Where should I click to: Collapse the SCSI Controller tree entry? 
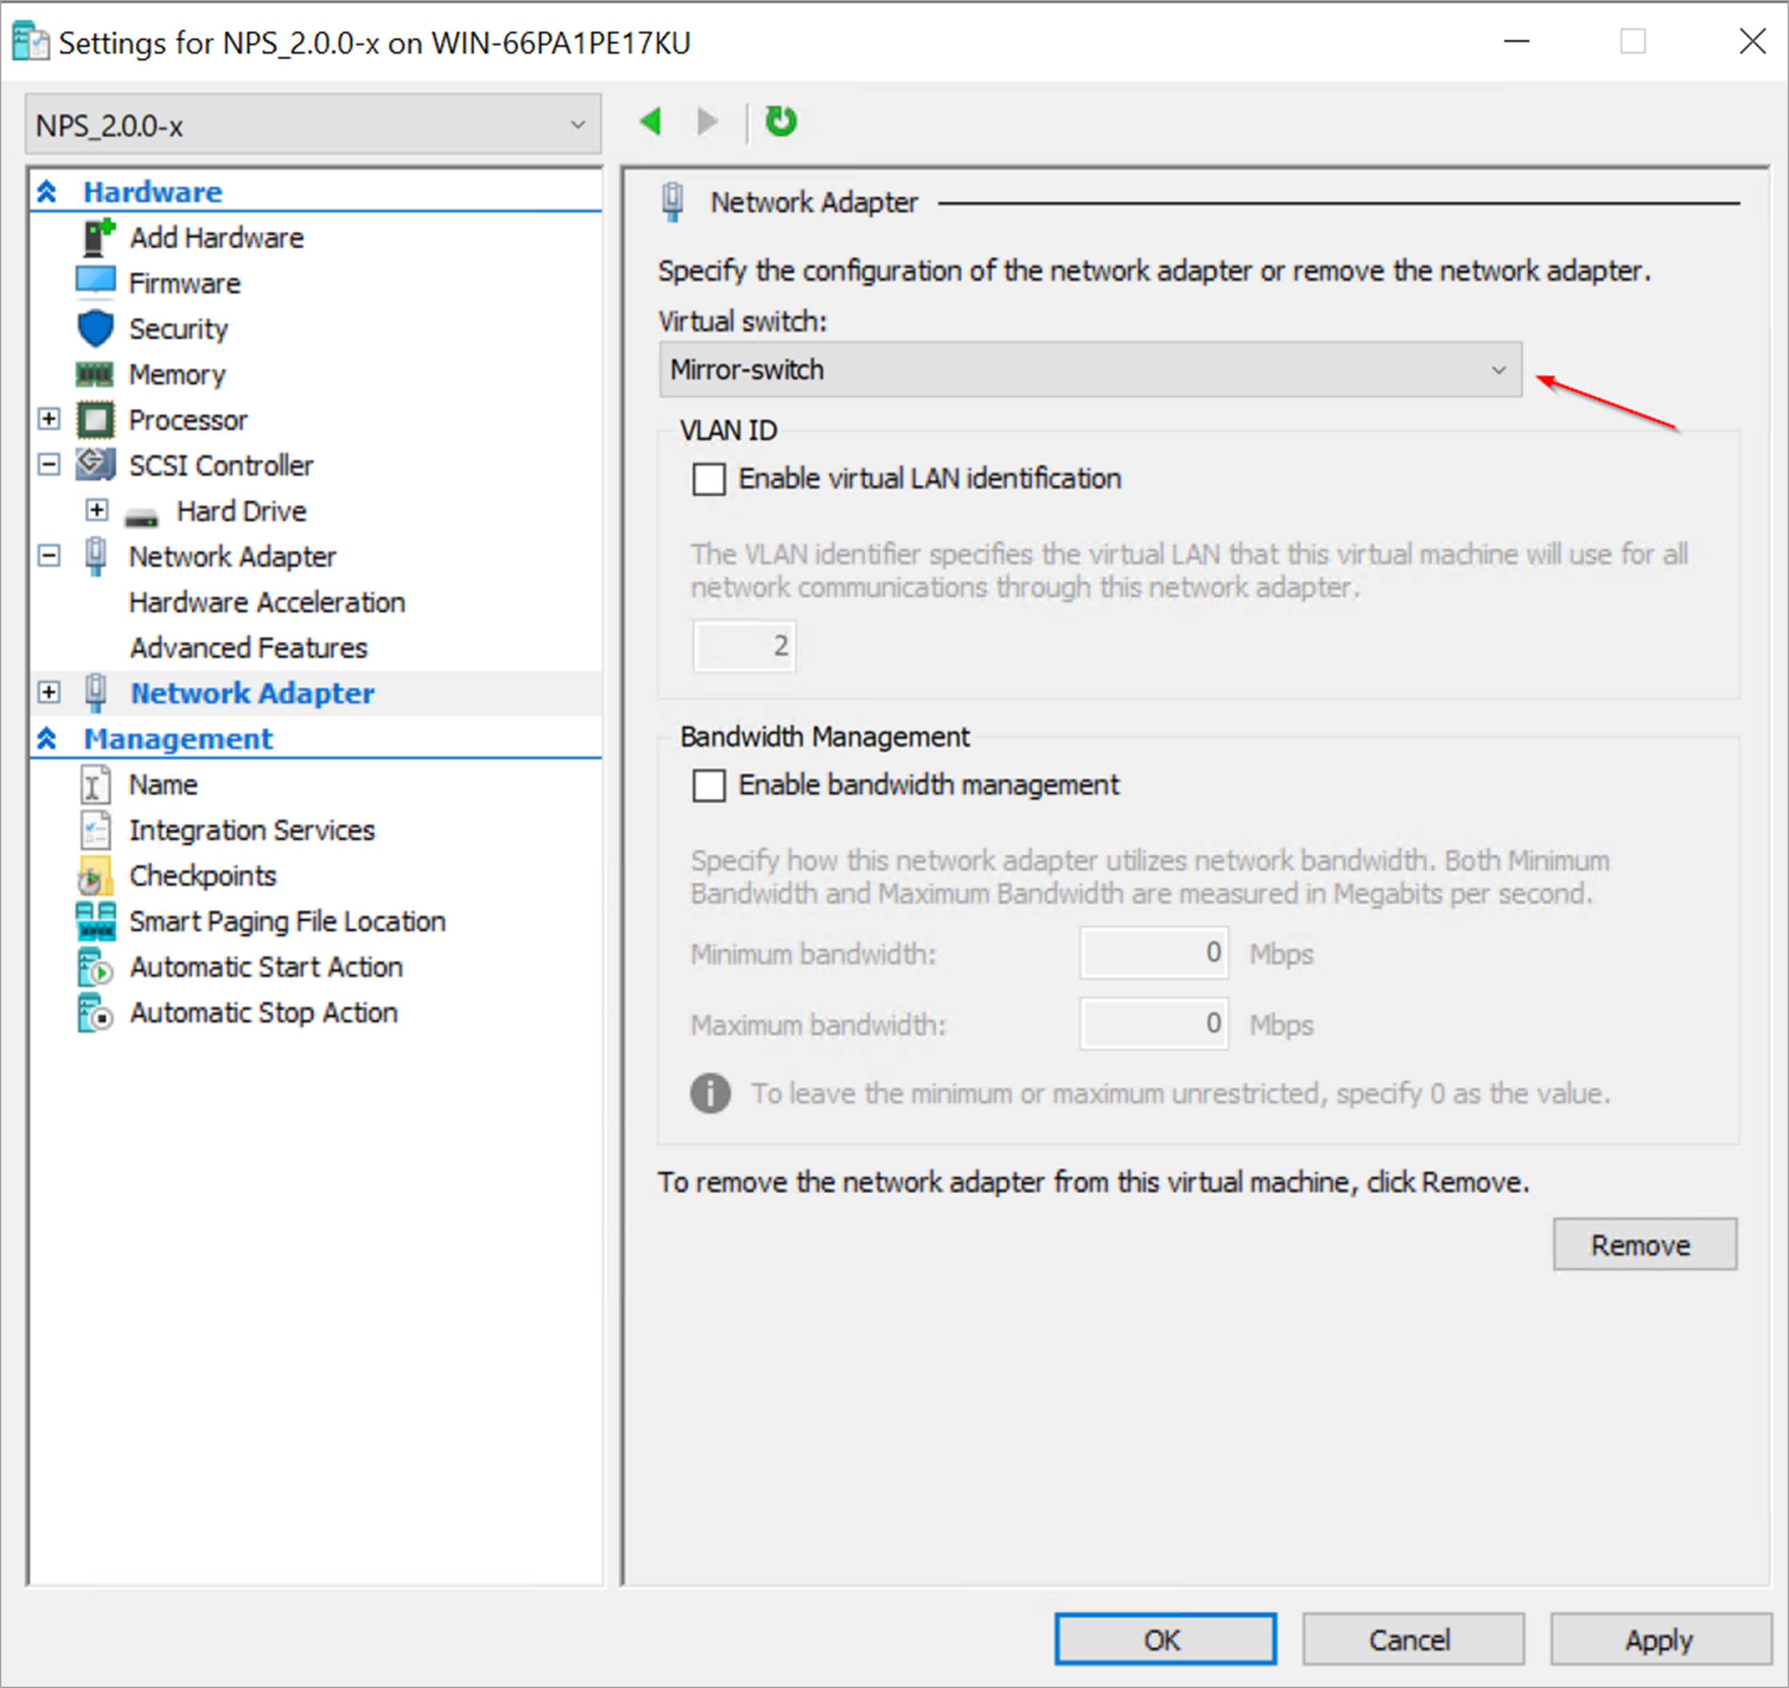click(48, 464)
